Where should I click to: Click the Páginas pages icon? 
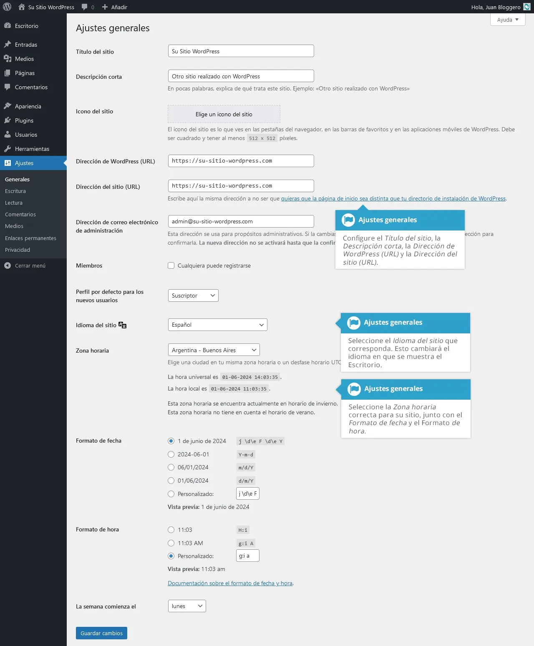pyautogui.click(x=8, y=73)
